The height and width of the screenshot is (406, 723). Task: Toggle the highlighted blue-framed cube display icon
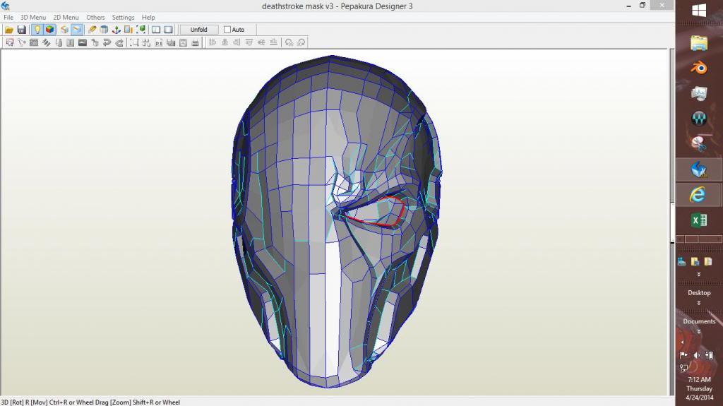[x=77, y=30]
